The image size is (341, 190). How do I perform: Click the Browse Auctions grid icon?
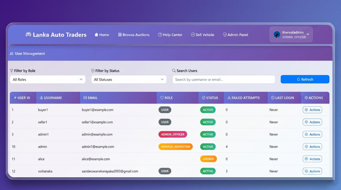[120, 35]
